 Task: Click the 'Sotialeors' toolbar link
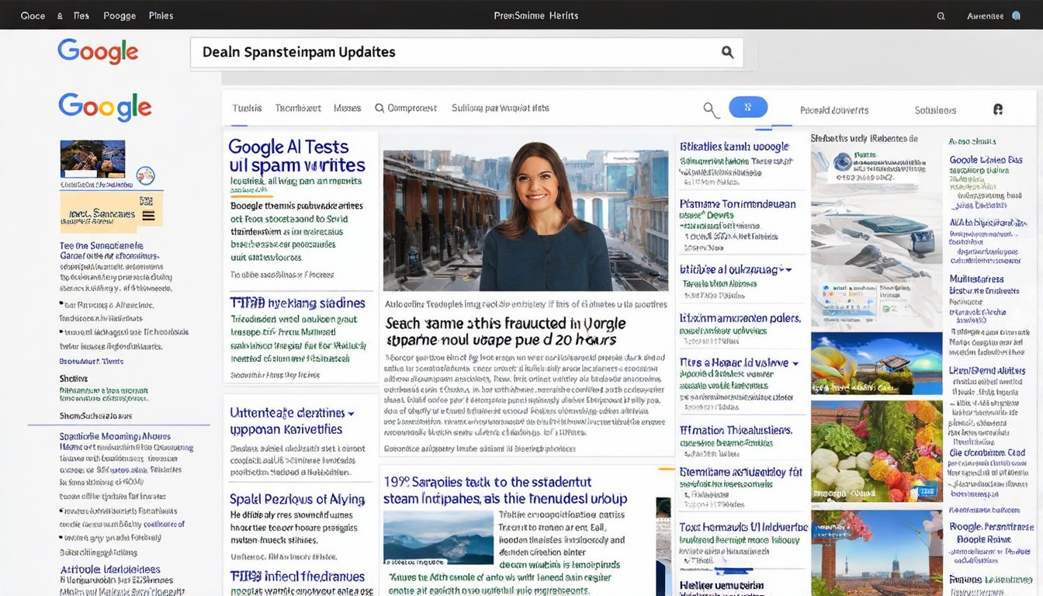click(935, 110)
